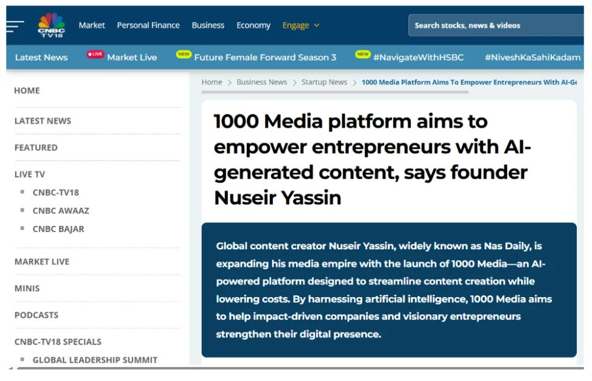Click chevron after Home breadcrumb
Viewport: 592px width, 381px height.
[x=229, y=82]
